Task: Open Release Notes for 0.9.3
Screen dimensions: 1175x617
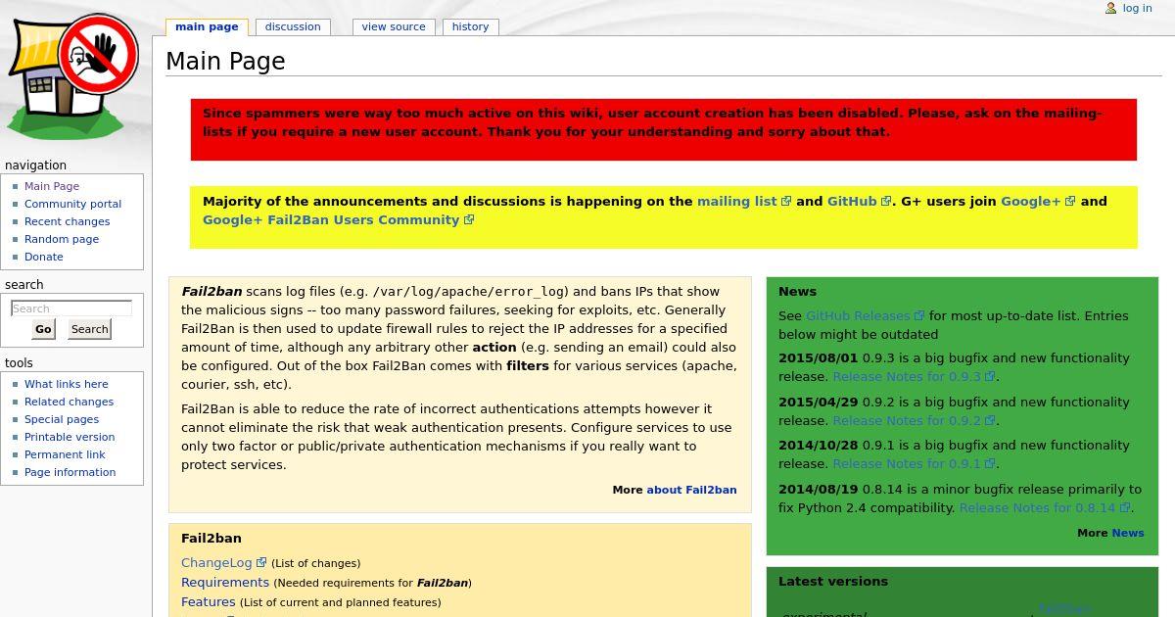Action: 907,376
